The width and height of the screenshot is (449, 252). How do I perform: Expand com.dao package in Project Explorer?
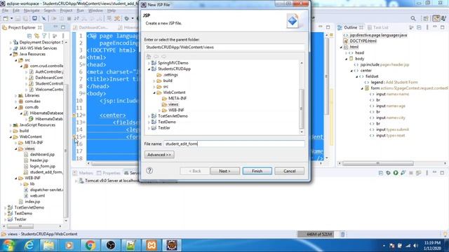(16, 101)
